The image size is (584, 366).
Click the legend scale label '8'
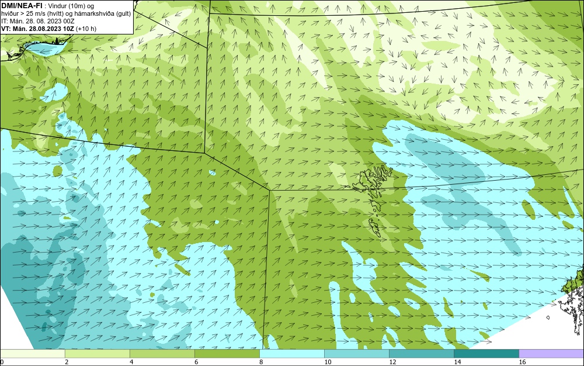(x=262, y=362)
